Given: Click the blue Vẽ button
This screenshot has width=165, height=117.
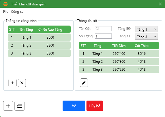Looking at the screenshot, I should click(74, 106).
